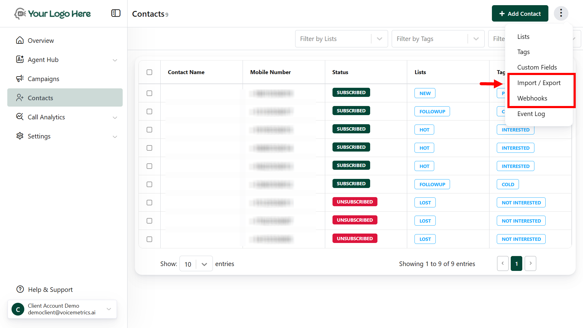Click the Agent Hub AI icon
Image resolution: width=583 pixels, height=328 pixels.
click(20, 60)
